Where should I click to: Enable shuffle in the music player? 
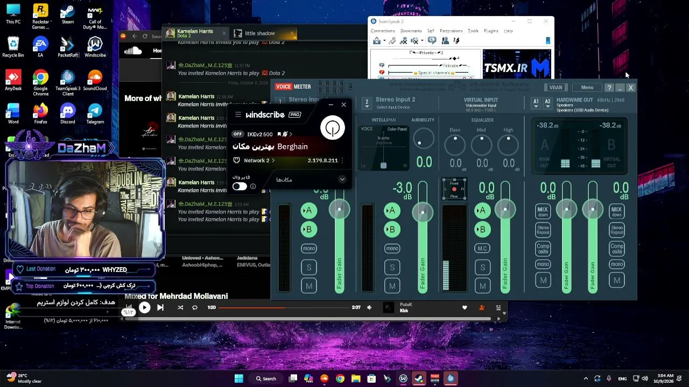click(180, 307)
